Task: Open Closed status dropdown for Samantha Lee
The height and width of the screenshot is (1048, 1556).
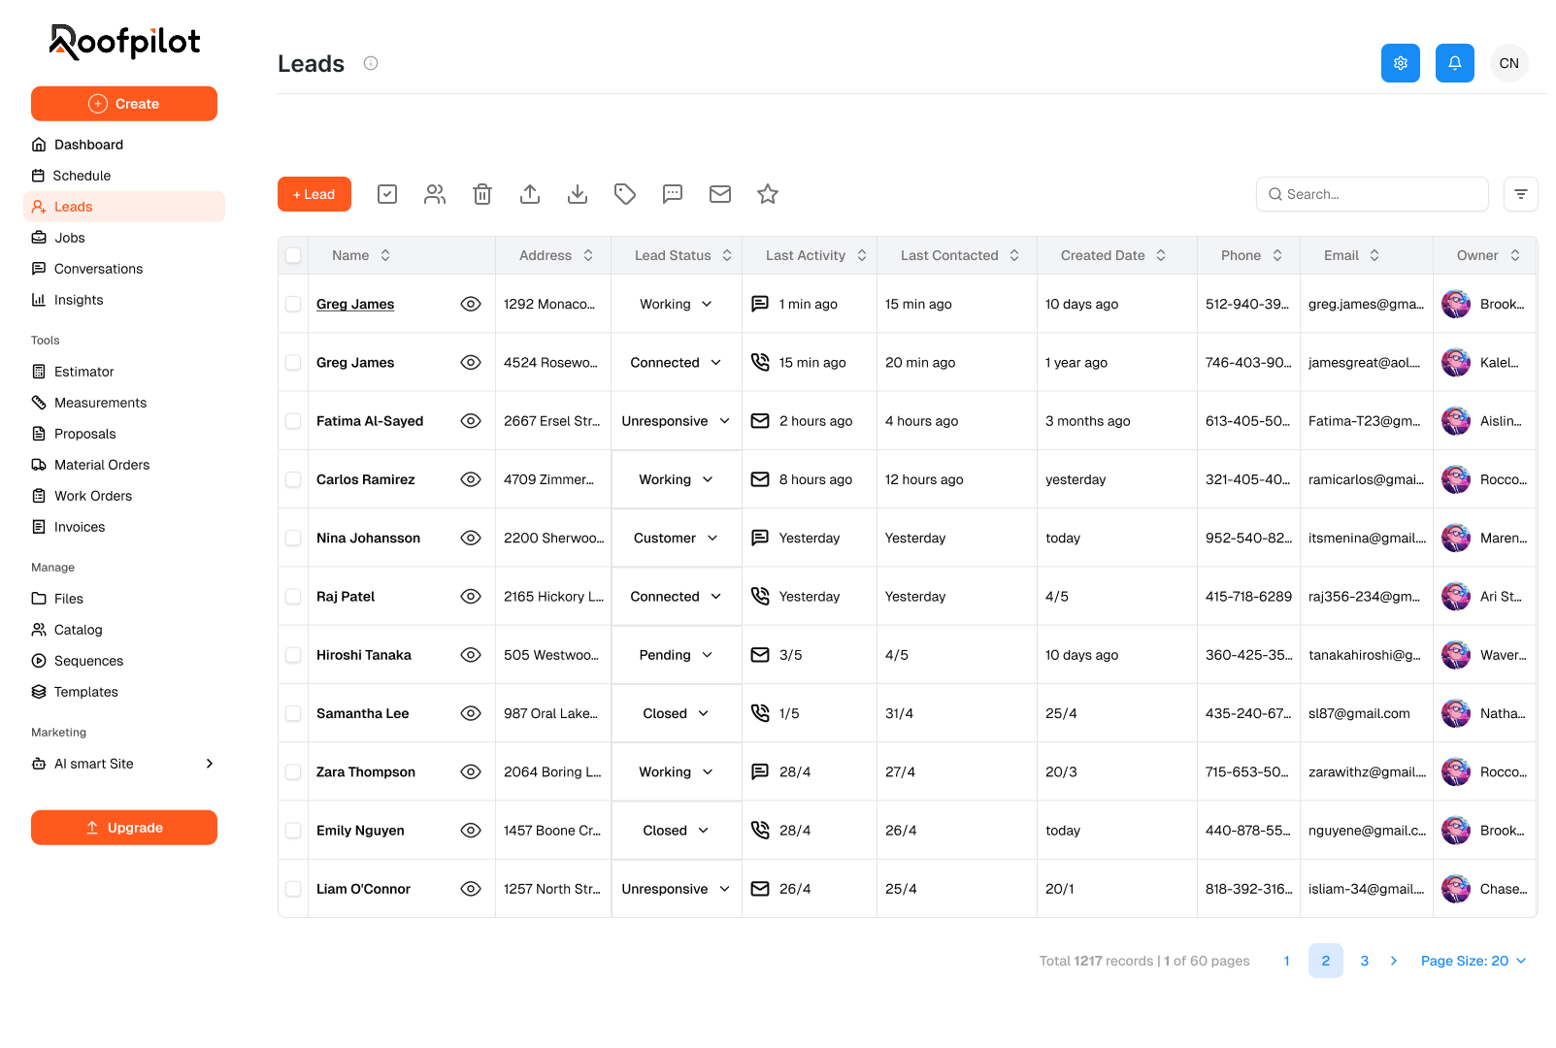Action: click(677, 713)
